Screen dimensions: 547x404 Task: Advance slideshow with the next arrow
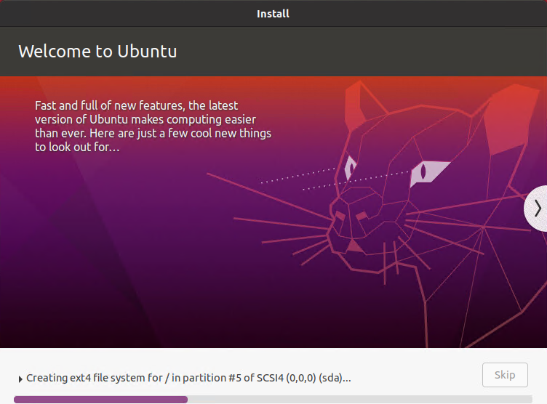pos(537,209)
